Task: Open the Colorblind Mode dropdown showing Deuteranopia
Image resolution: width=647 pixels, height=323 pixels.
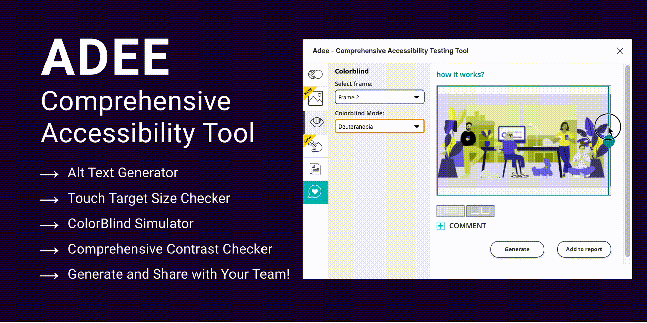Action: (x=379, y=127)
